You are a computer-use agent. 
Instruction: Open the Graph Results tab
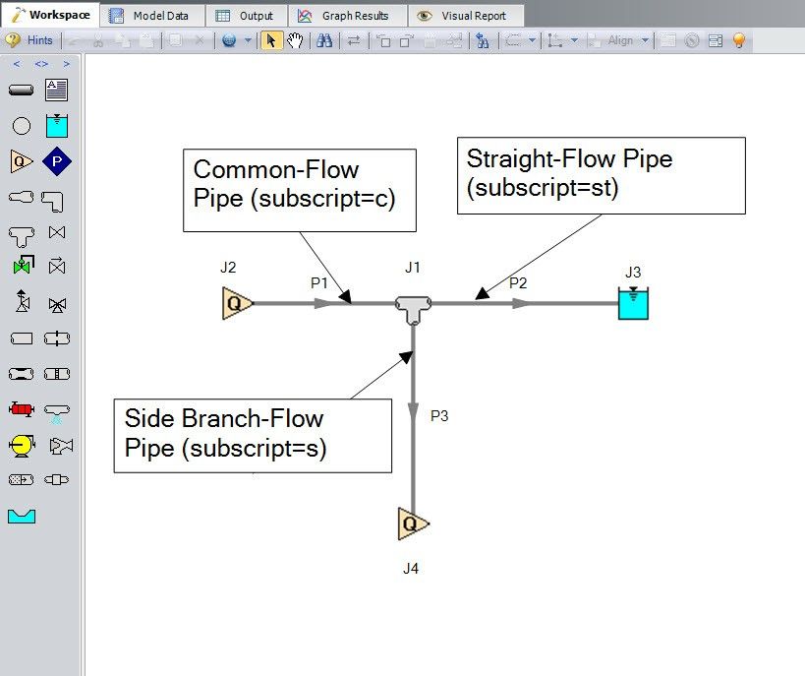click(x=346, y=16)
